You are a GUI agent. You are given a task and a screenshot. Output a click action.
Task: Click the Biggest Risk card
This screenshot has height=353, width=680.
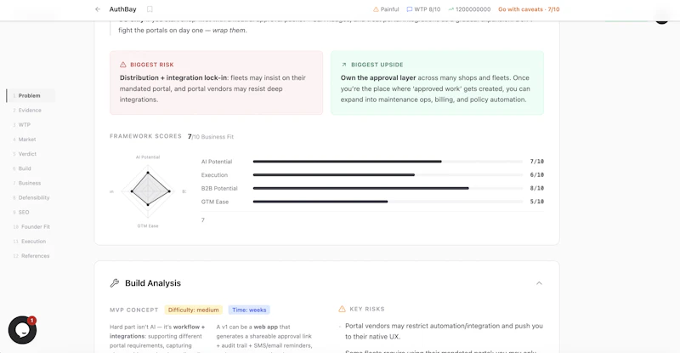(217, 83)
